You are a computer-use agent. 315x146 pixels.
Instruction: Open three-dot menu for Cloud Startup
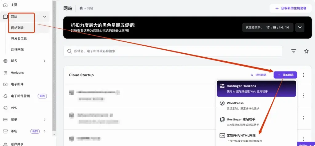point(304,75)
